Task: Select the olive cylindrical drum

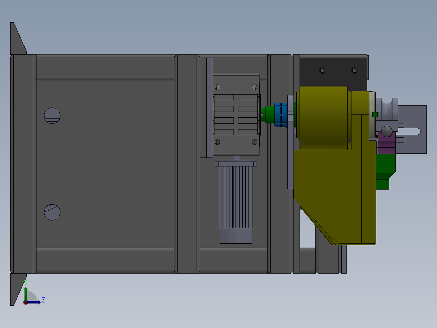Action: 323,115
